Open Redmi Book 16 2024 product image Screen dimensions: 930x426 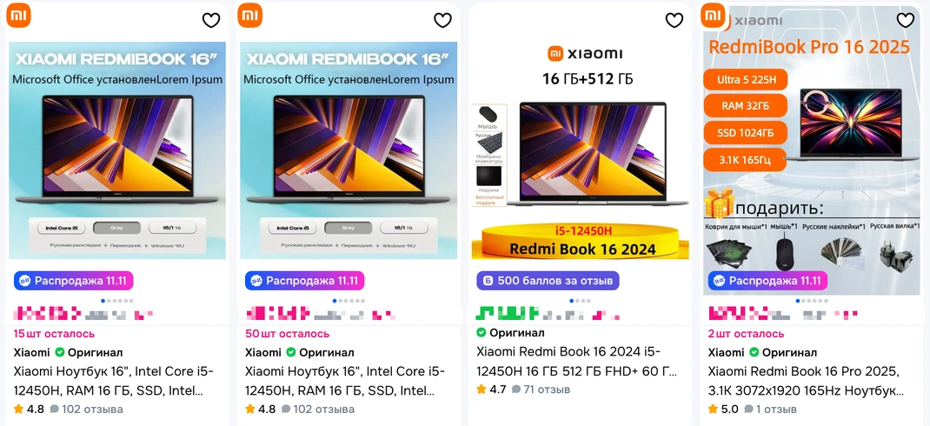pos(580,150)
